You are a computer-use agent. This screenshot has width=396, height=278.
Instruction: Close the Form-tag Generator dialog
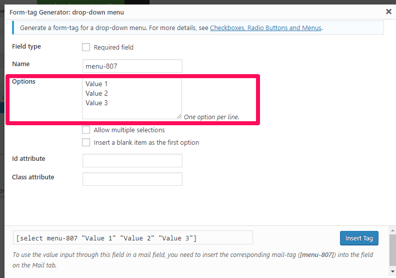[388, 12]
